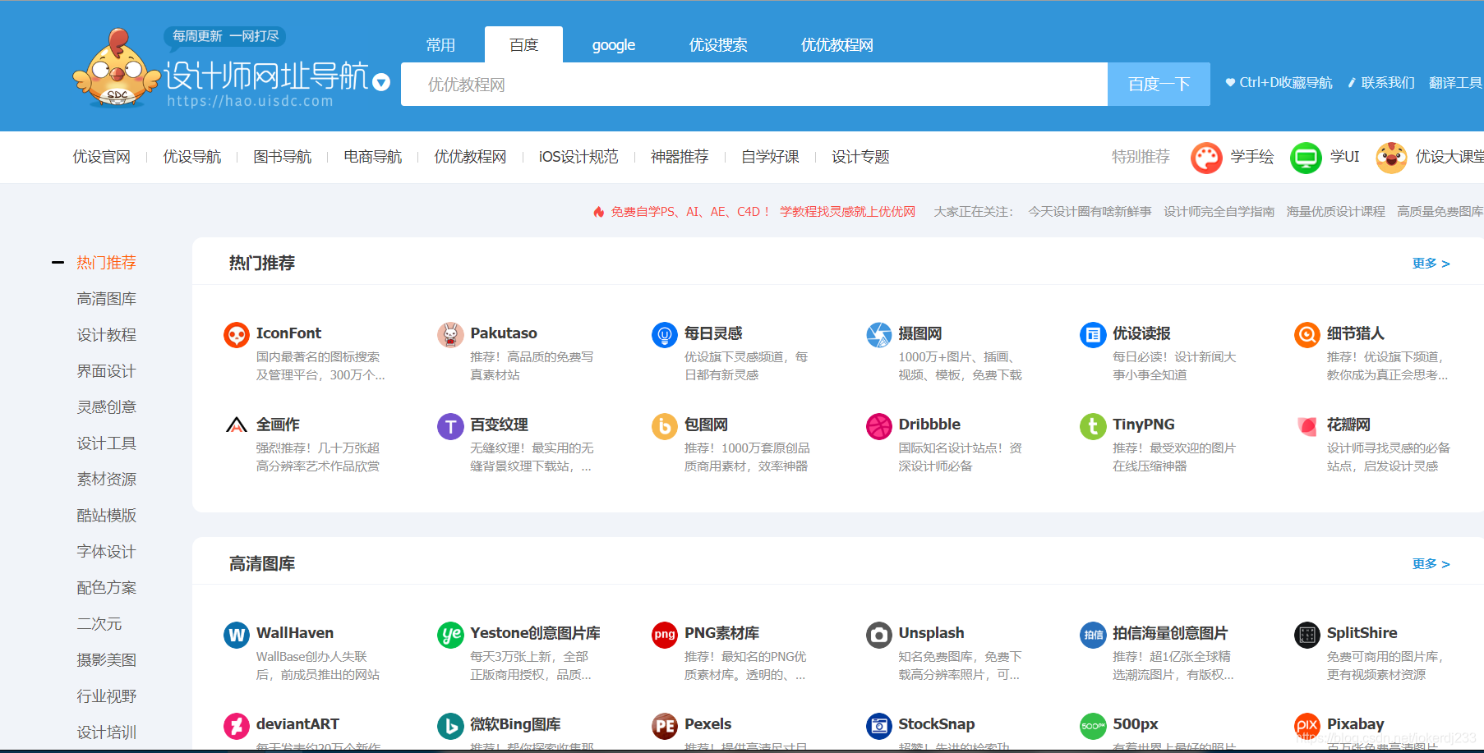This screenshot has height=753, width=1484.
Task: Click the Pexels PE icon
Action: (x=665, y=726)
